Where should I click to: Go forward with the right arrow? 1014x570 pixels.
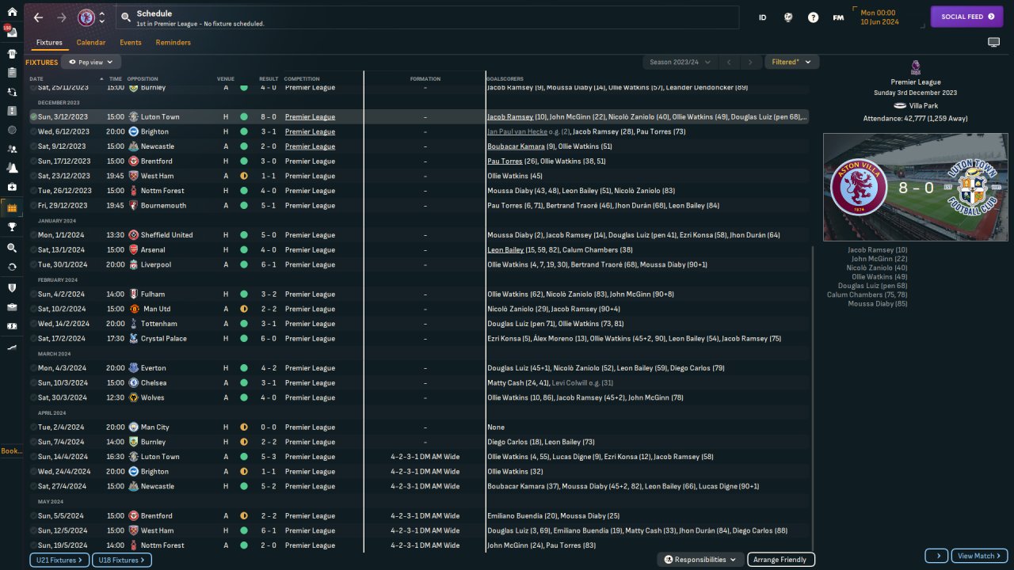[62, 17]
